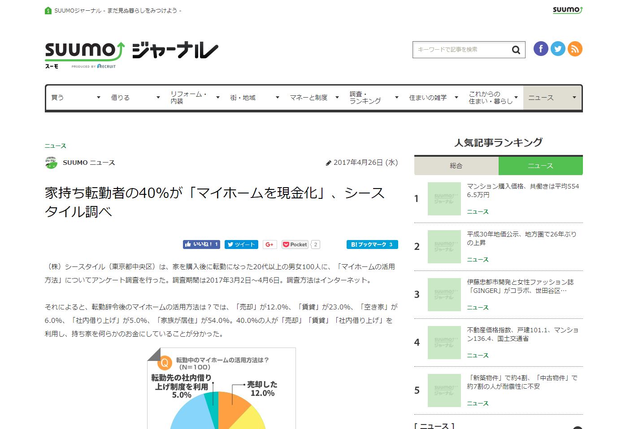Viewport: 630px width, 429px height.
Task: Open ranking article 伊藤忠都市開発と女性ファッション誌
Action: (x=520, y=286)
